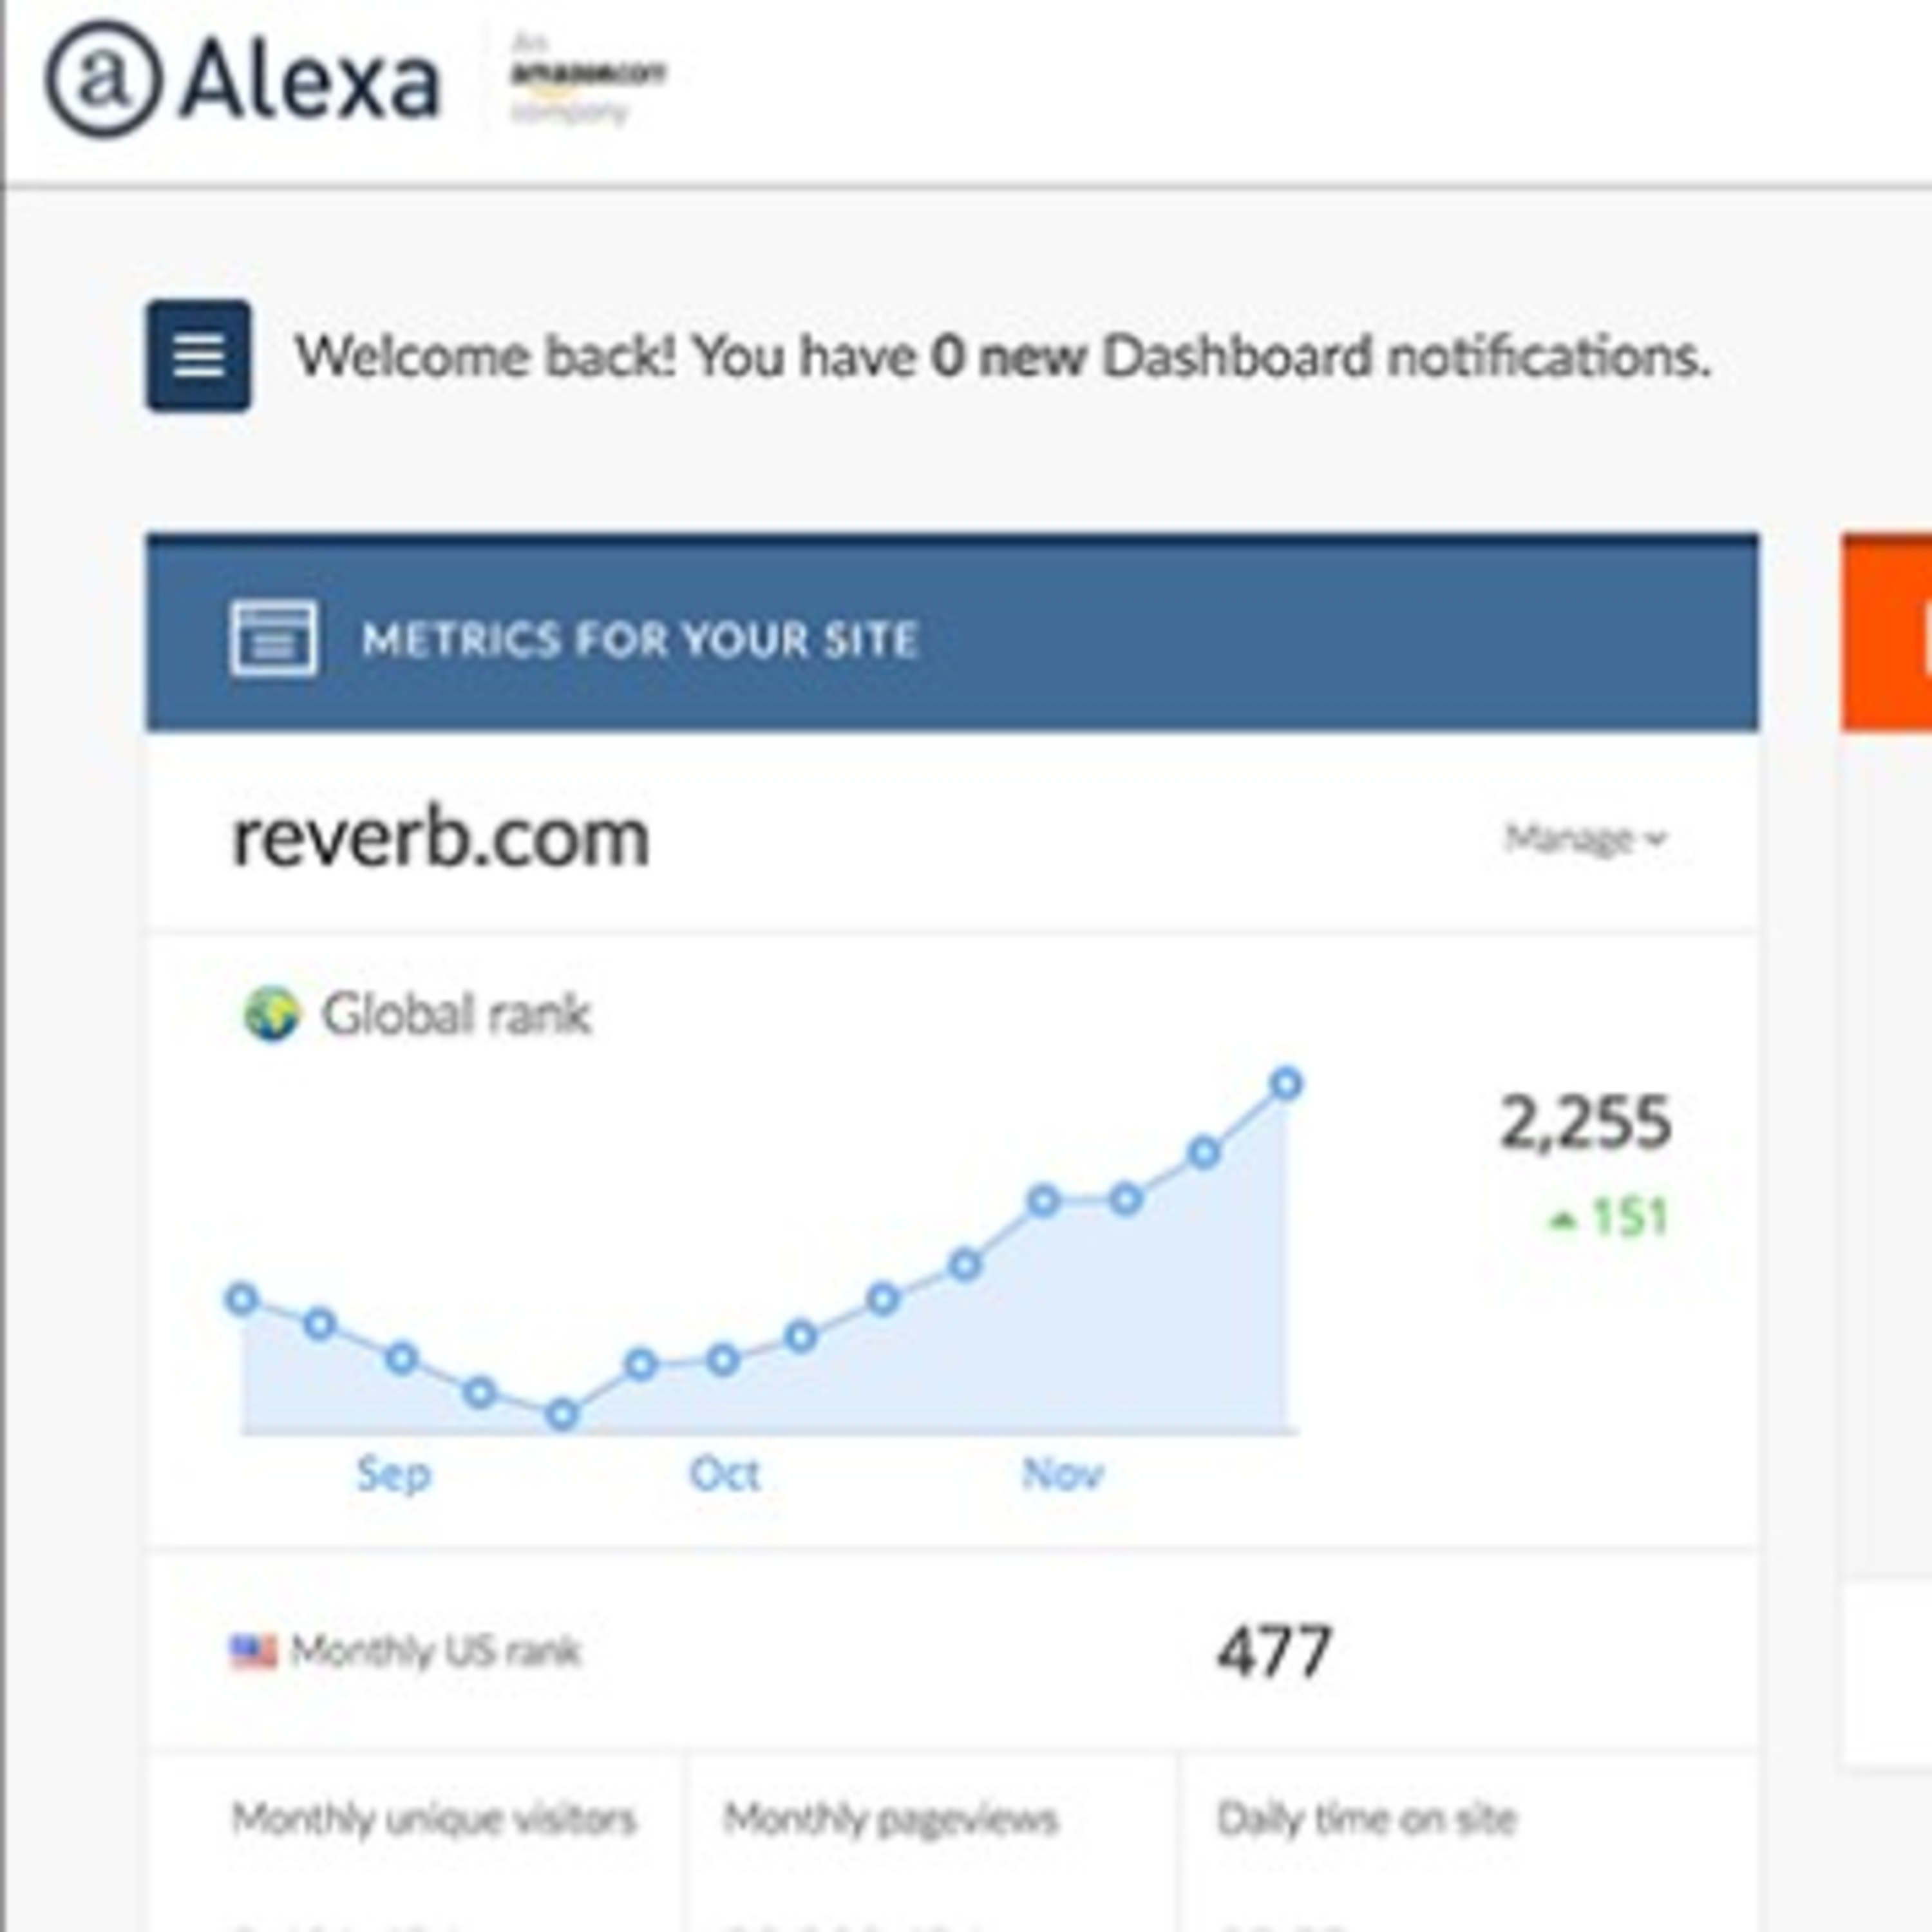Click the Amazon company logo
Image resolution: width=1932 pixels, height=1932 pixels.
click(586, 77)
